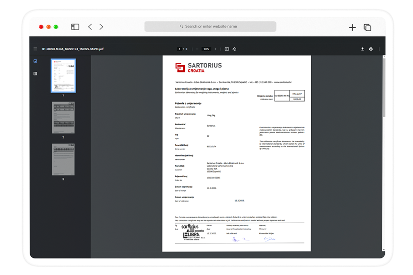Open page 2 thumbnail
413x275 pixels.
tap(63, 118)
